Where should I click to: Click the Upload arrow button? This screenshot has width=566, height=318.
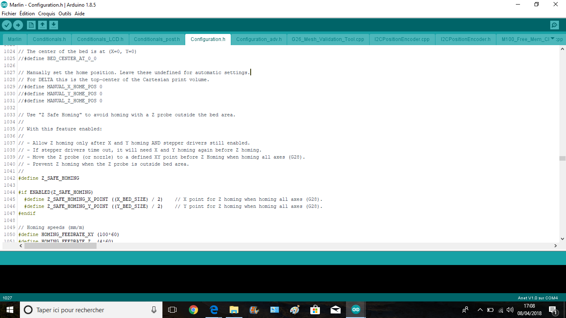(18, 25)
